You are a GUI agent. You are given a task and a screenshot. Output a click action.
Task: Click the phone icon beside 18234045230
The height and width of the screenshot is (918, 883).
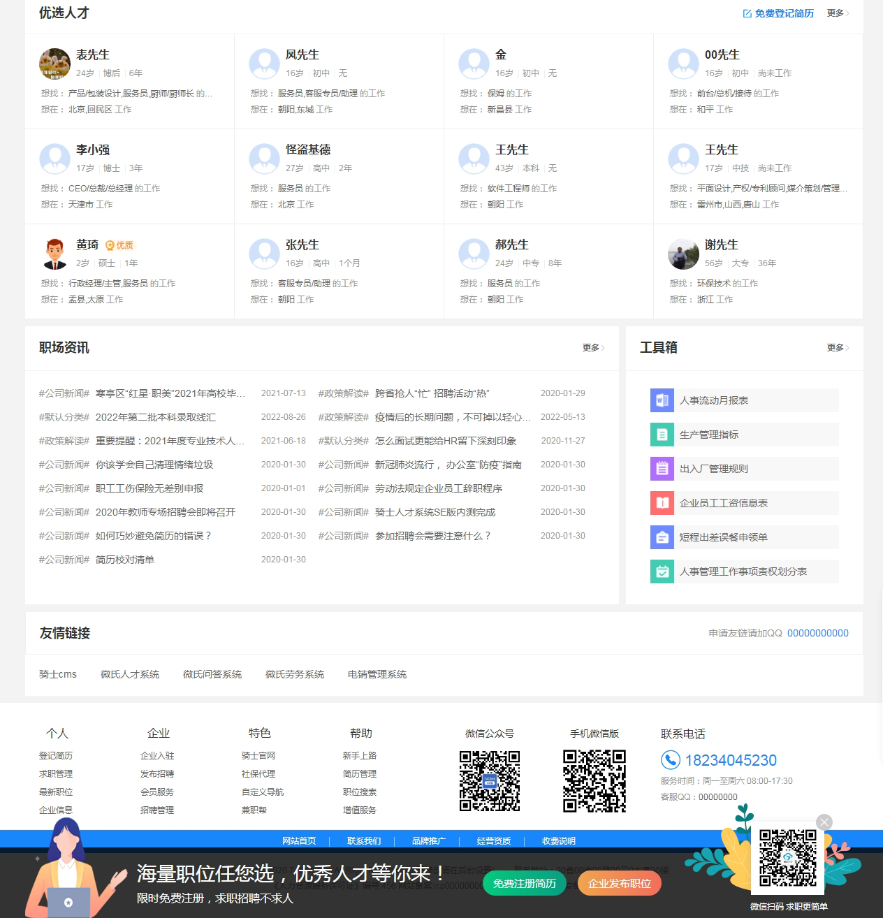click(671, 760)
